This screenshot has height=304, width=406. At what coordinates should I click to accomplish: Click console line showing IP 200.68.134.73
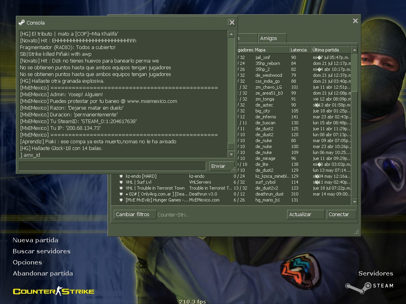pyautogui.click(x=60, y=128)
